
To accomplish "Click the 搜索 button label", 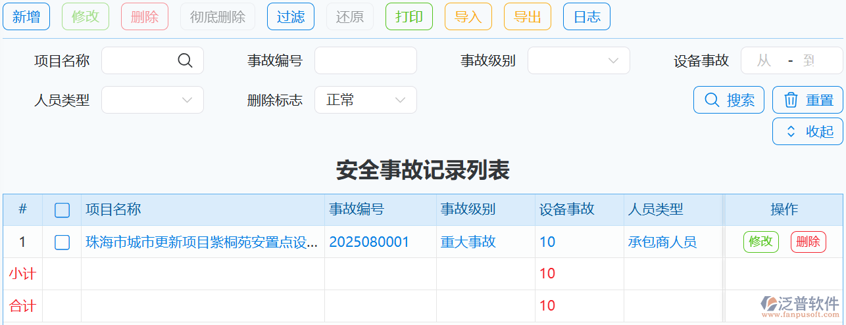I will 741,100.
